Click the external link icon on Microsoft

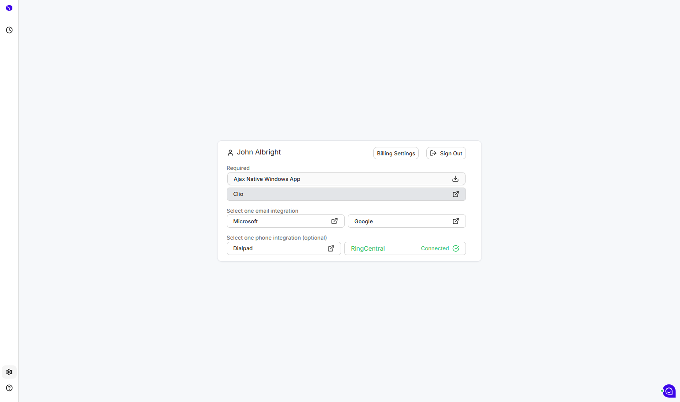tap(334, 221)
